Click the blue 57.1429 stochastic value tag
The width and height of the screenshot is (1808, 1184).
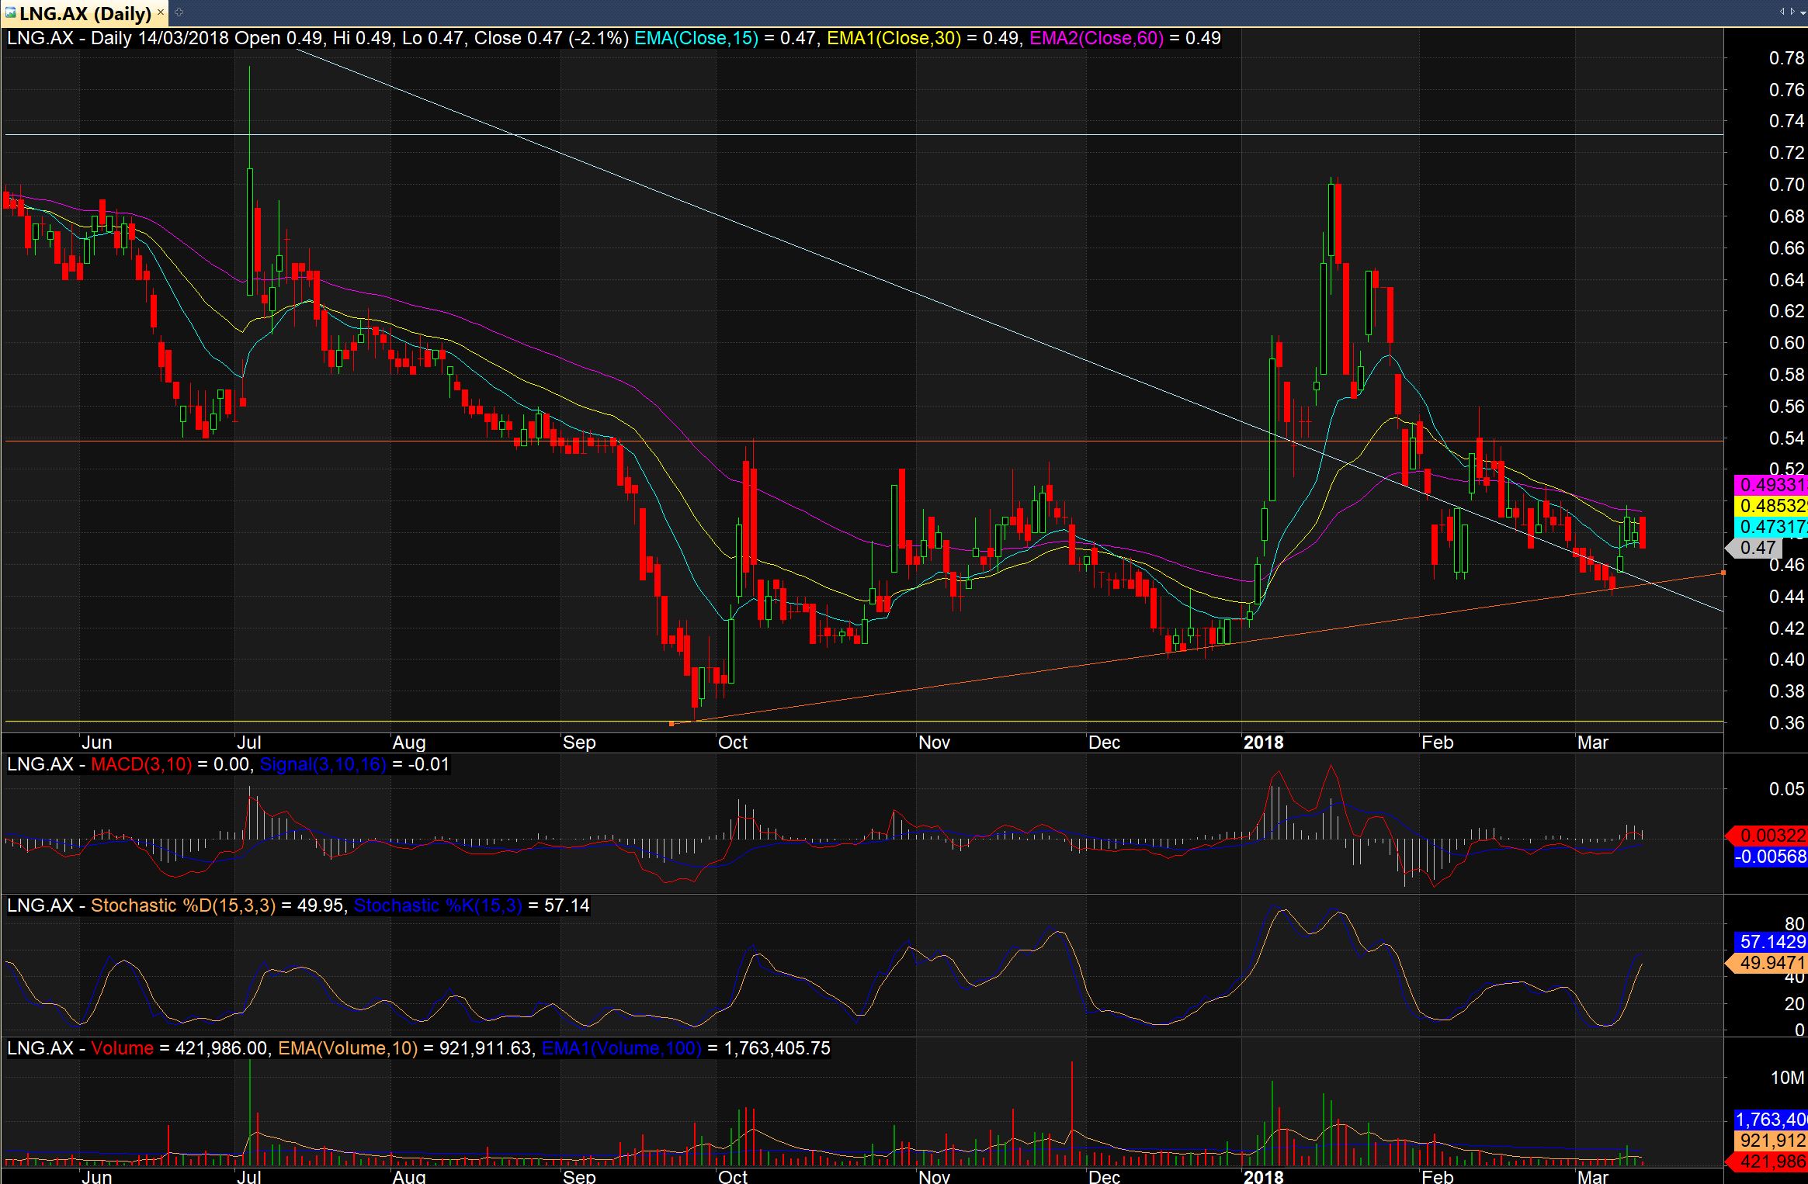pyautogui.click(x=1770, y=942)
